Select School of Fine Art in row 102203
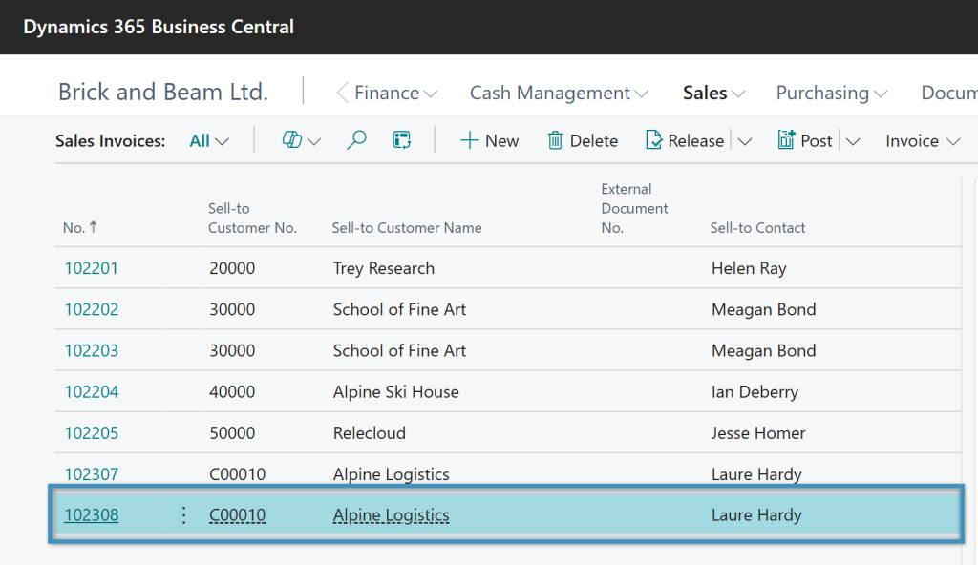This screenshot has width=978, height=565. 399,350
